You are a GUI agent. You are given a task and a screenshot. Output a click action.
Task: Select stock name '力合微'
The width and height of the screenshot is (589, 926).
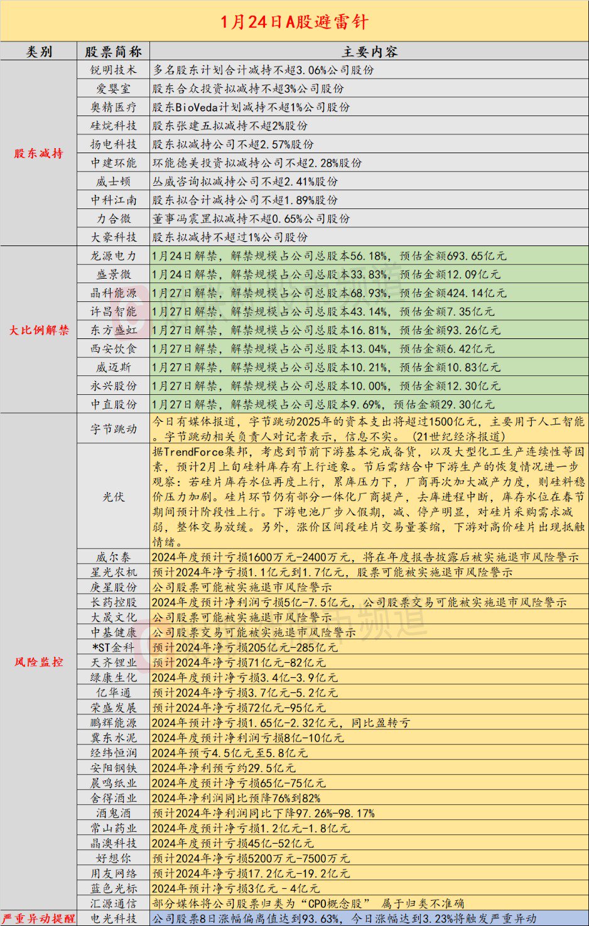coord(114,218)
